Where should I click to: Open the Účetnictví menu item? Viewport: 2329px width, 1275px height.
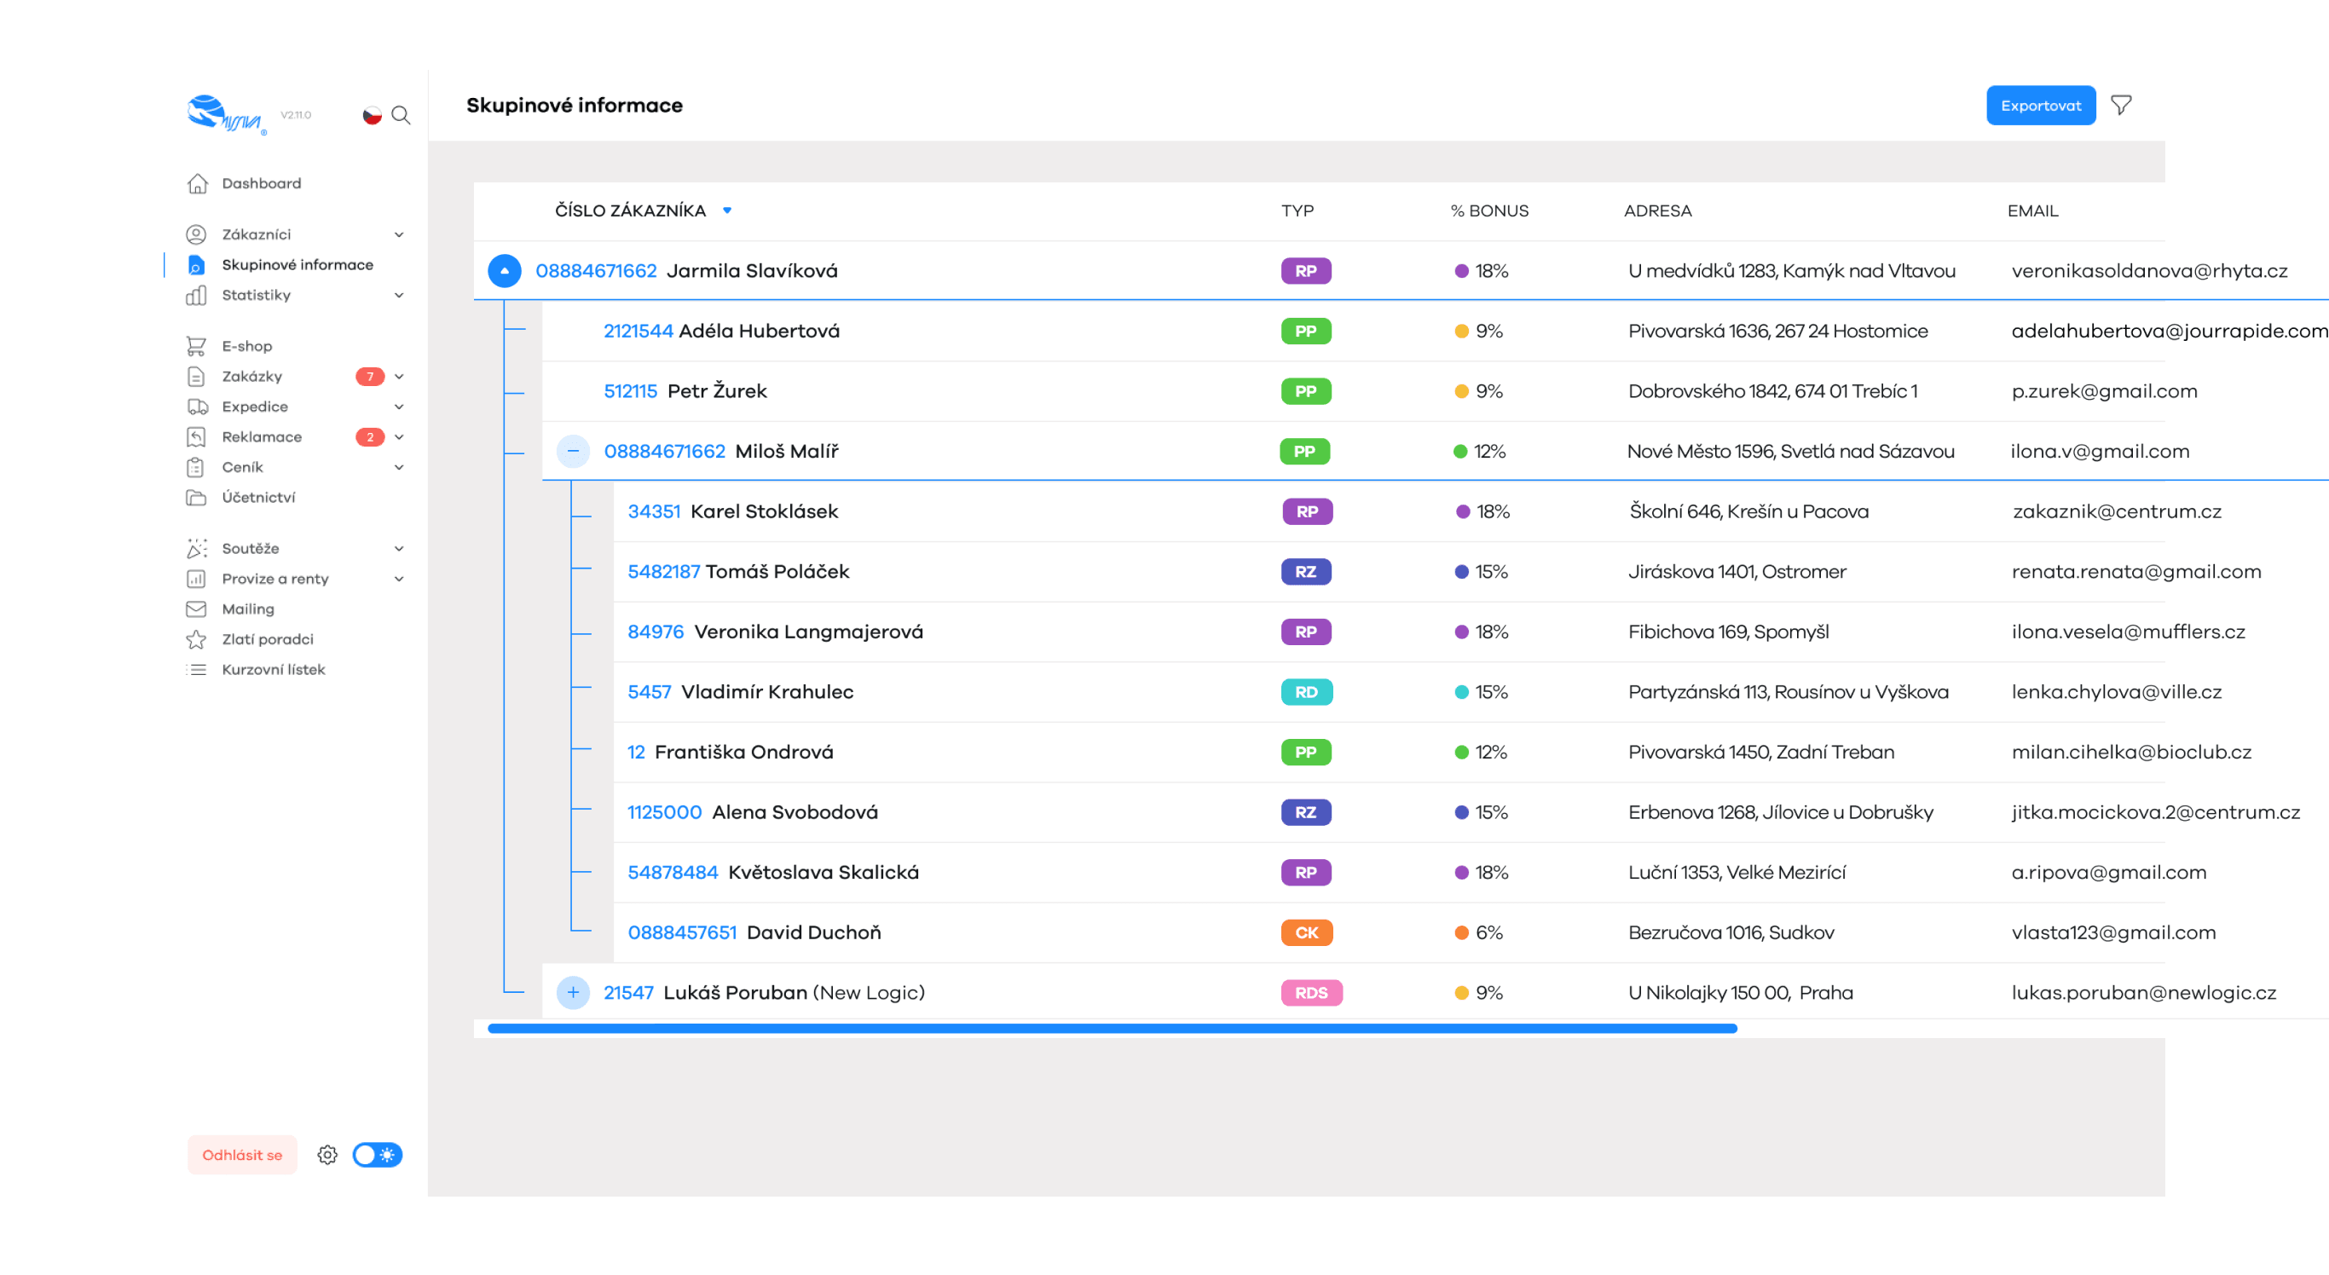[x=258, y=497]
